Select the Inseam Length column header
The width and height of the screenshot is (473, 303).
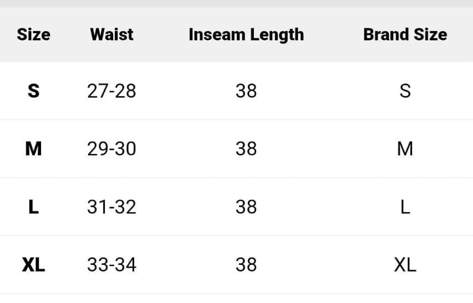[x=246, y=34]
